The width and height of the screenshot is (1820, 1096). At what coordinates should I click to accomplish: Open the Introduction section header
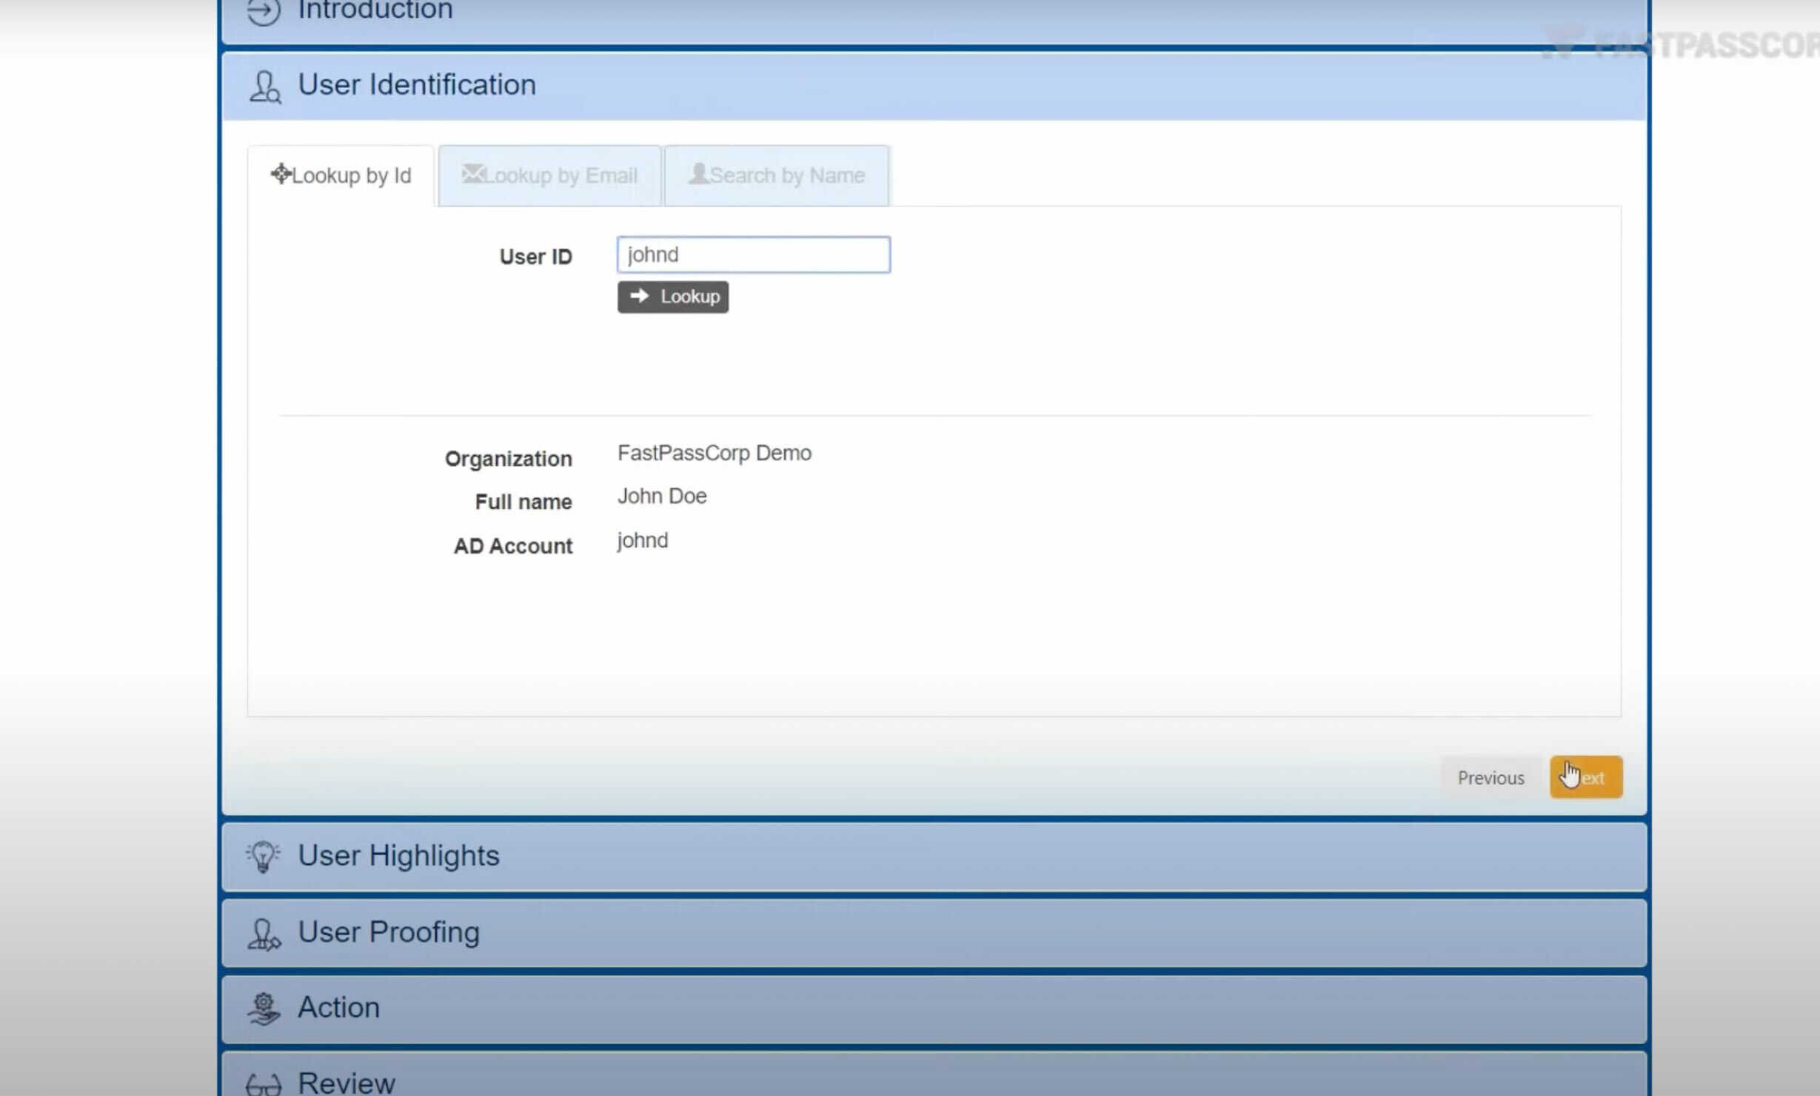pyautogui.click(x=933, y=15)
